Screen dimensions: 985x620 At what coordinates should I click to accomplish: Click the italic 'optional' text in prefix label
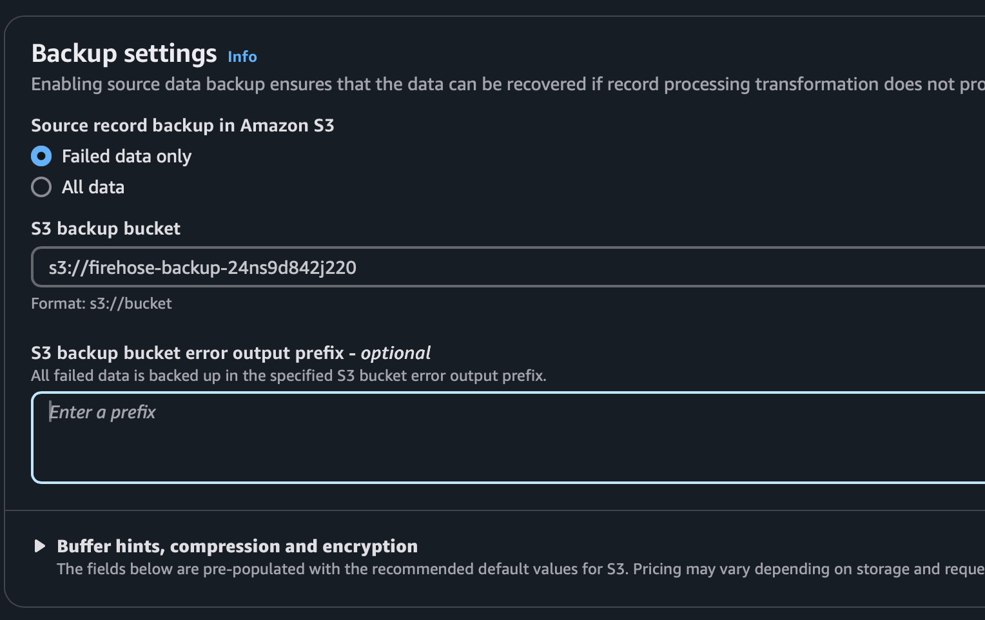395,353
